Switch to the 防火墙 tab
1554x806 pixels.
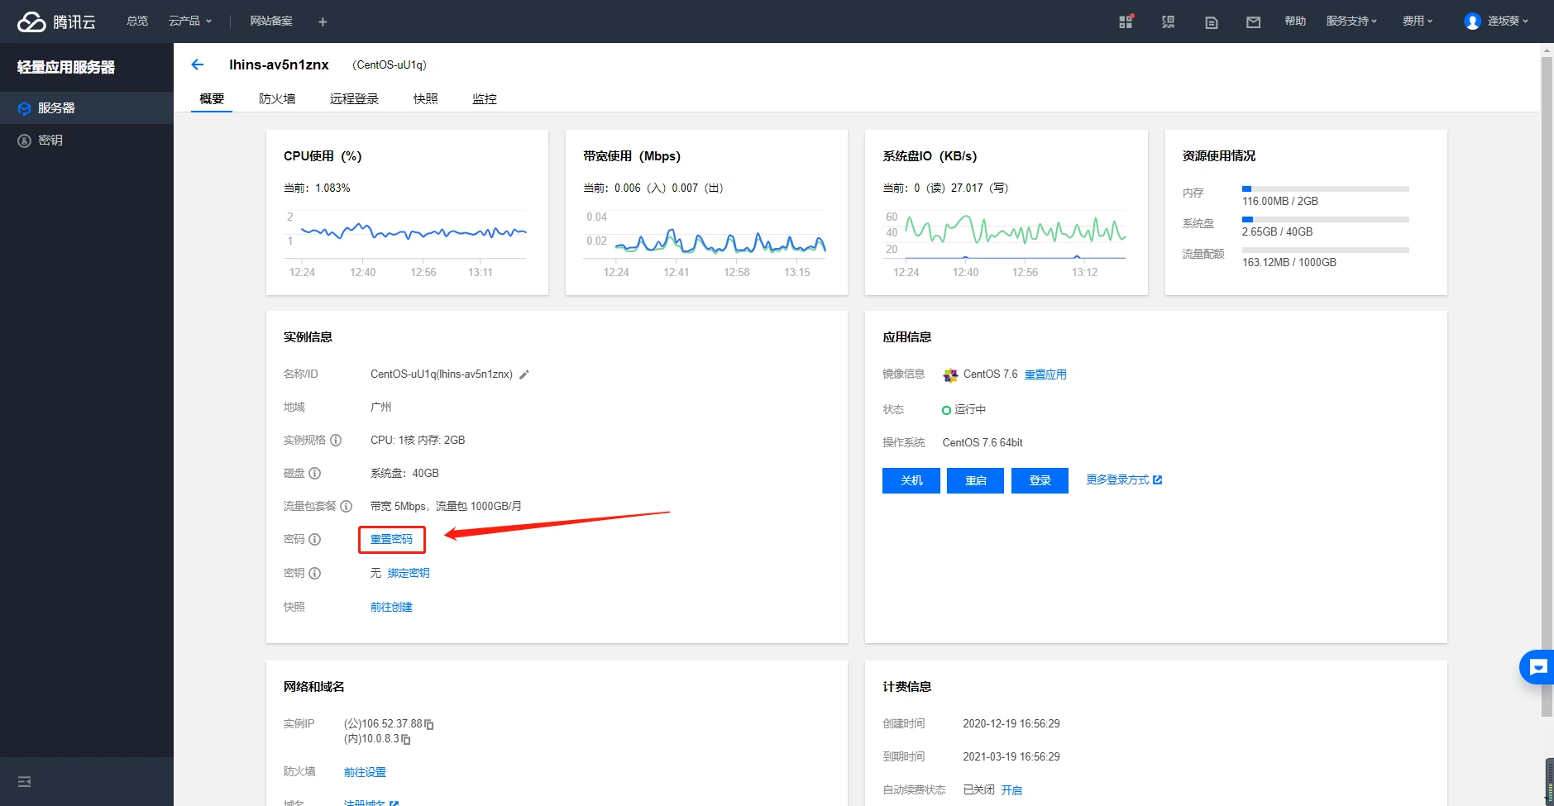tap(277, 99)
